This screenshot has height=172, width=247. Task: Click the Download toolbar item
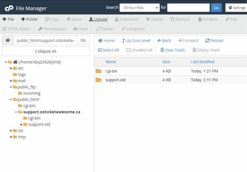tap(127, 19)
